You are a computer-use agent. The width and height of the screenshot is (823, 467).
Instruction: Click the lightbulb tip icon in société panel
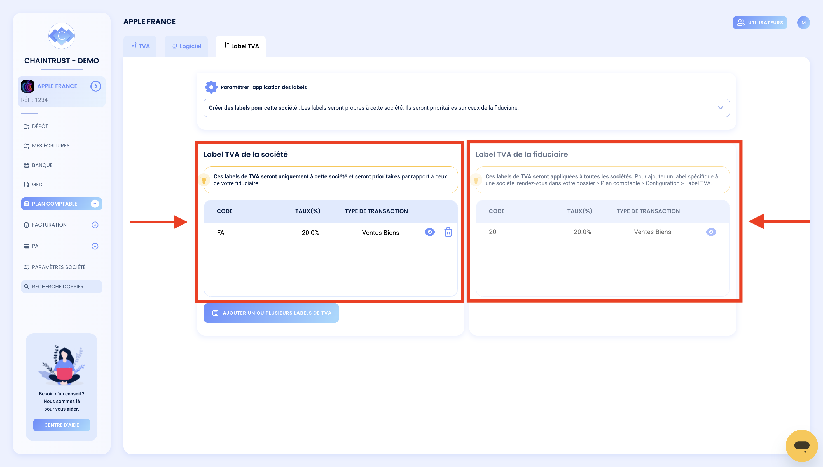click(204, 180)
